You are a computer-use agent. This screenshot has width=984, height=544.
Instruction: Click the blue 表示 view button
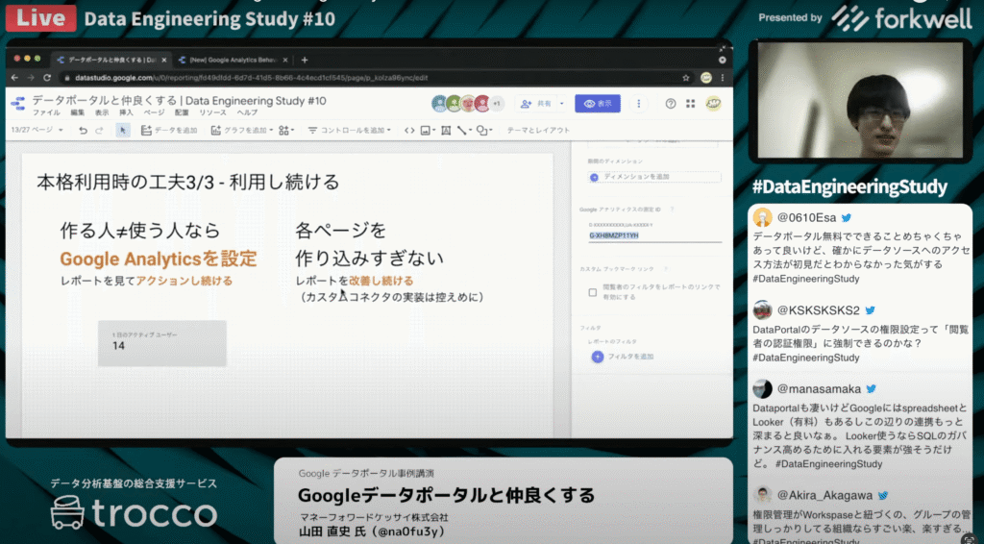[597, 103]
